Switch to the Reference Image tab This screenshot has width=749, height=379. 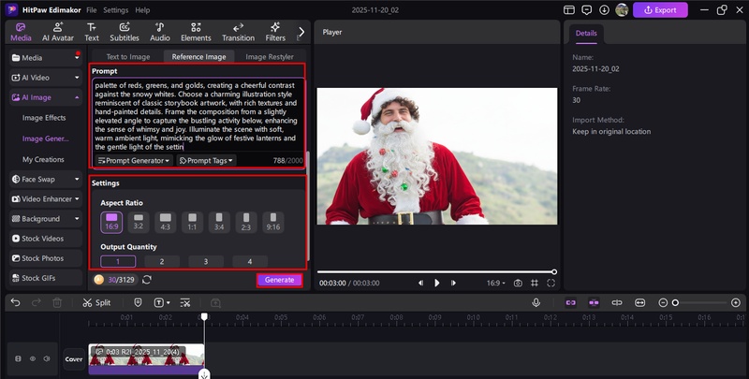pos(198,57)
